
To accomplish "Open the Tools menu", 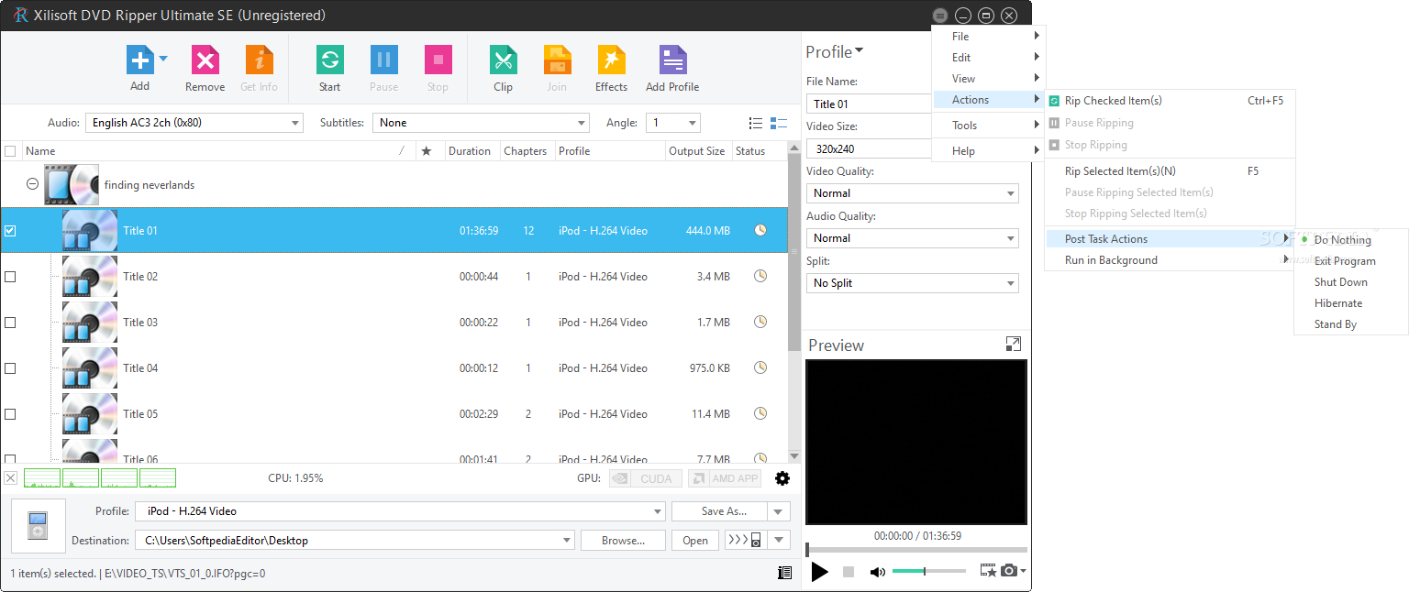I will 988,126.
